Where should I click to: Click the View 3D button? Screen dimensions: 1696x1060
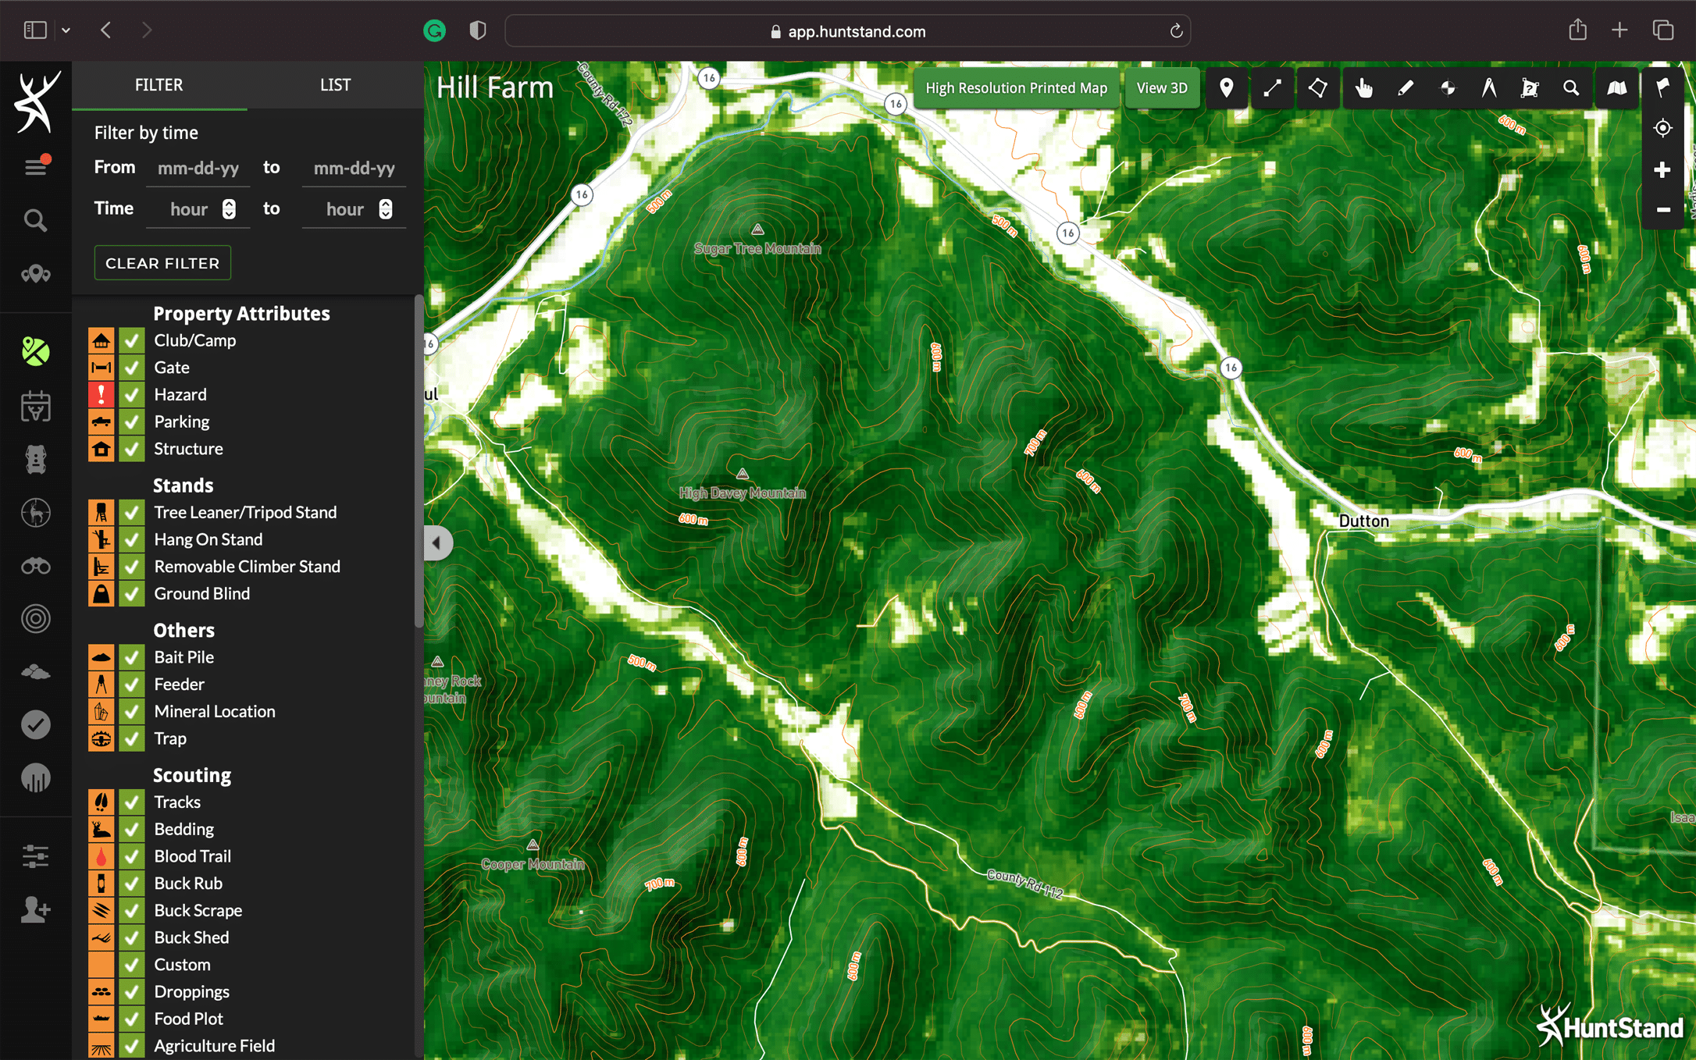point(1161,88)
